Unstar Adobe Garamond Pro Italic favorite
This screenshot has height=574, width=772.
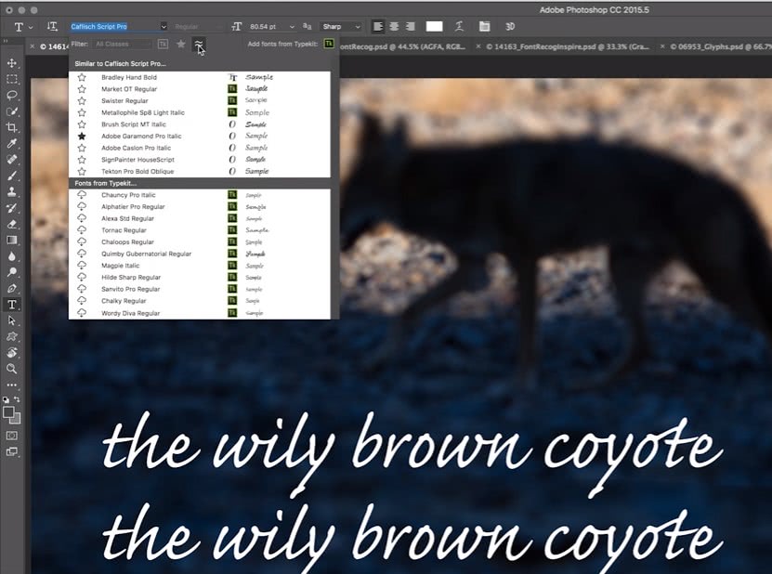pos(82,137)
